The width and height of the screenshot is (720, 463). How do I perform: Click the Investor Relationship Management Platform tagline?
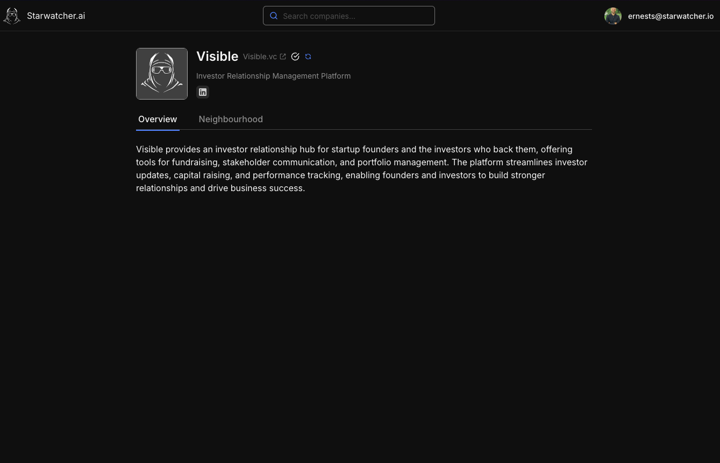pos(273,76)
